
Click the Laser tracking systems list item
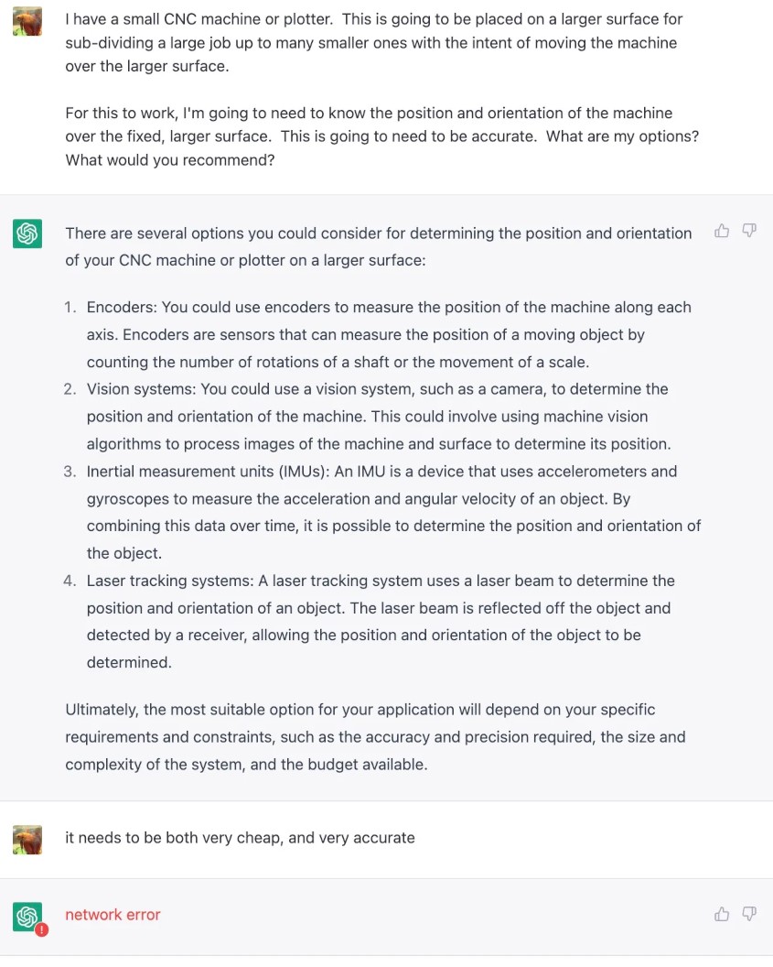coord(380,621)
